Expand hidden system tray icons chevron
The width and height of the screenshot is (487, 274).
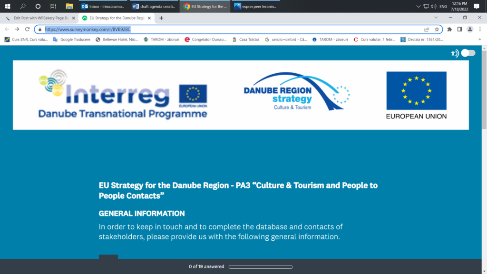point(419,6)
